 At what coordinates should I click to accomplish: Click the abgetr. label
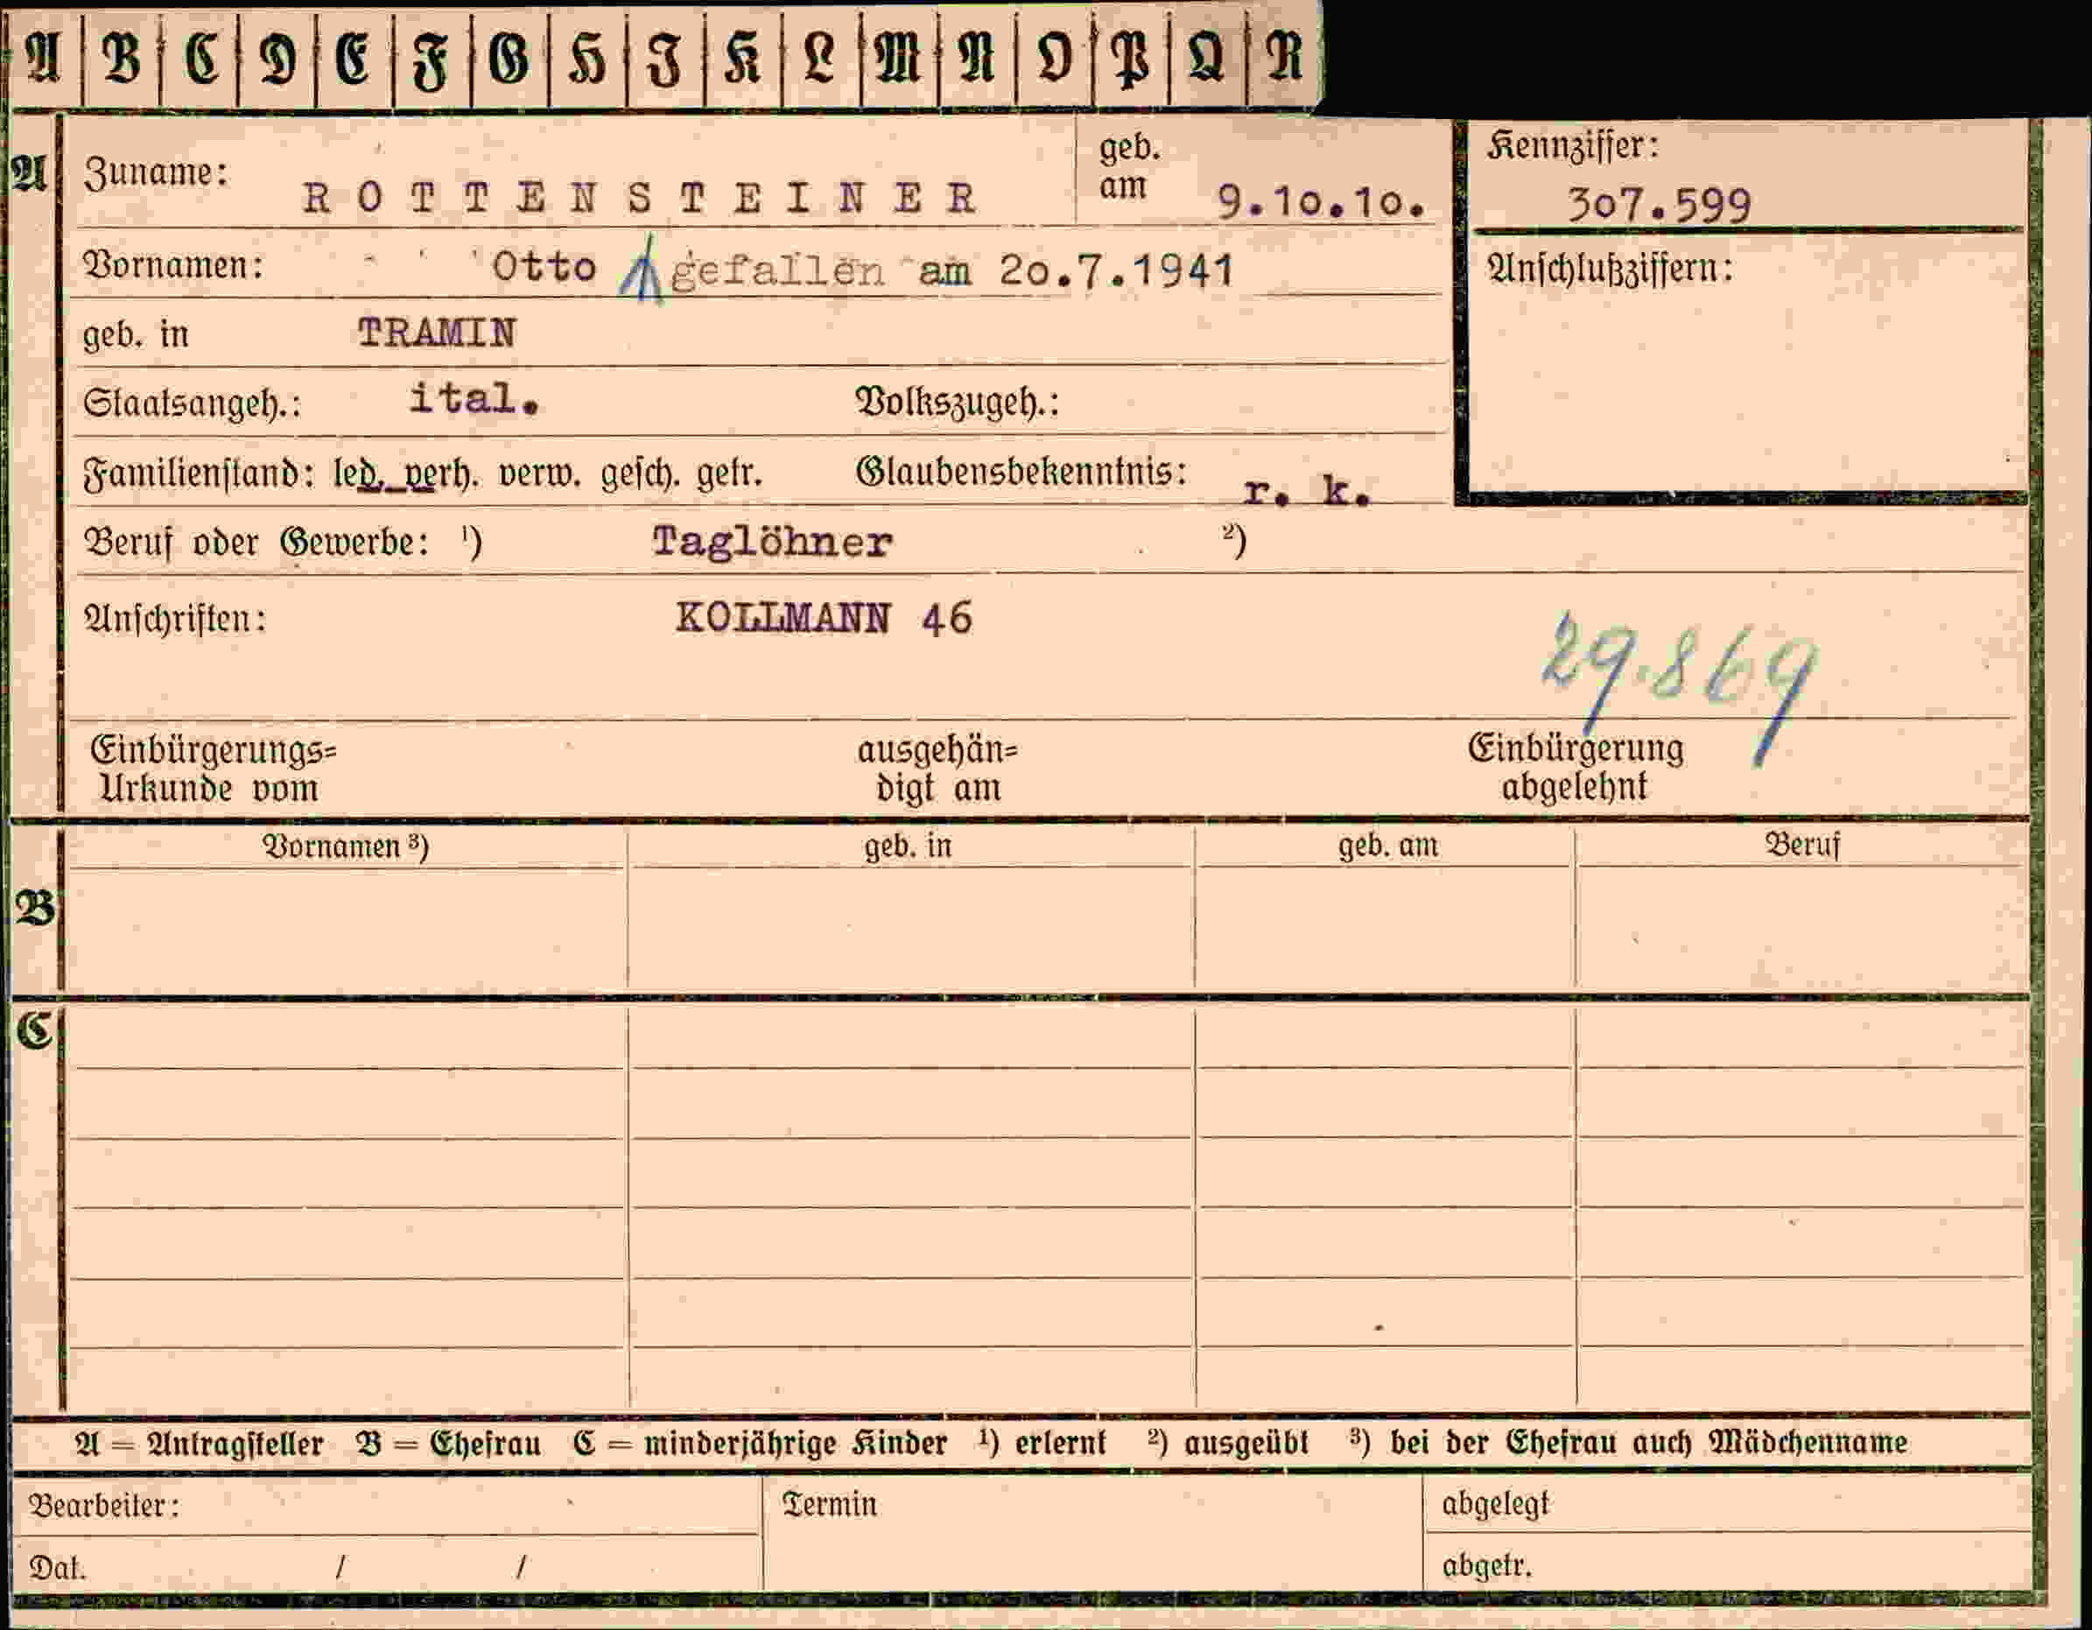[1486, 1566]
